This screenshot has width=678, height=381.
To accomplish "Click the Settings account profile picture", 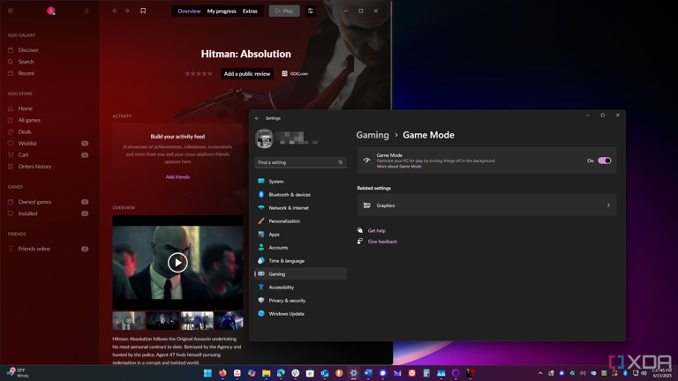I will pos(264,138).
